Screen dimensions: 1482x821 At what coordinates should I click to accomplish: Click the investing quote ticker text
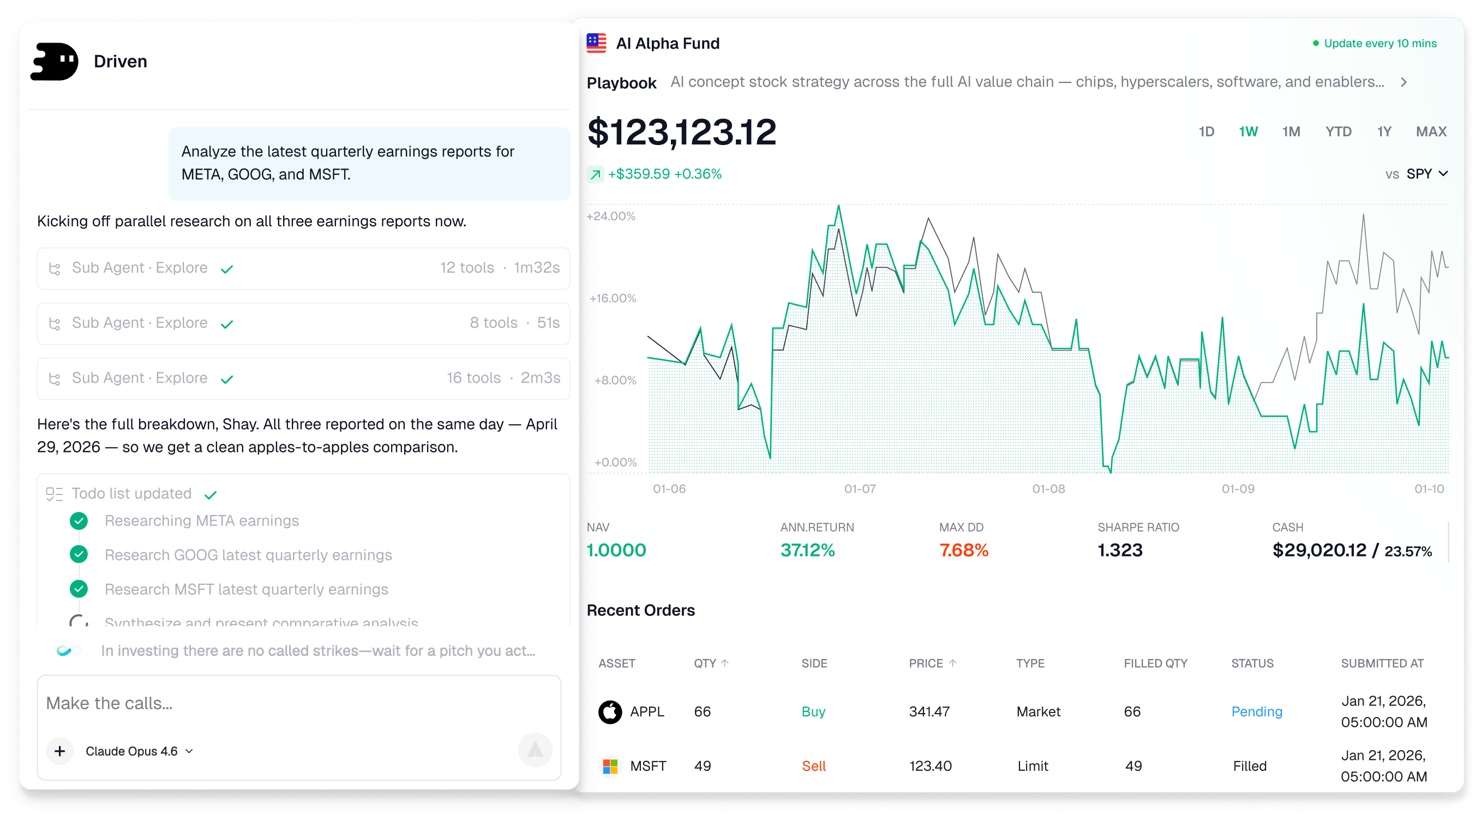pos(318,651)
